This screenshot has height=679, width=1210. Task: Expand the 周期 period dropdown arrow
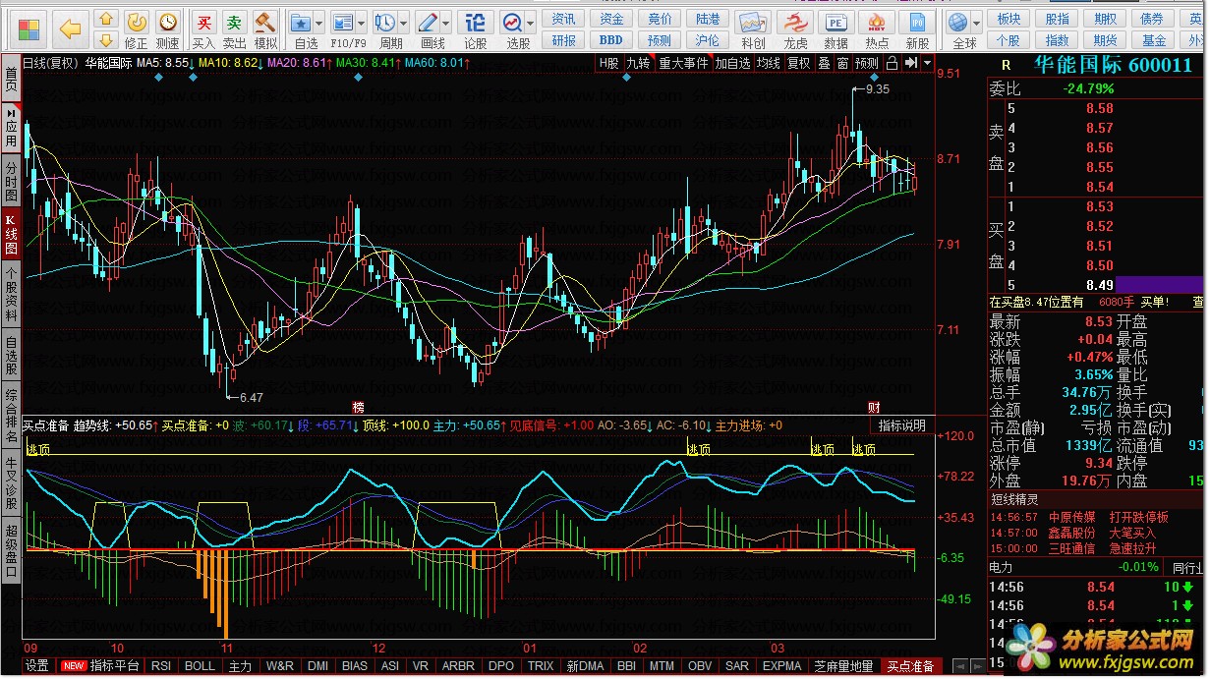click(404, 22)
